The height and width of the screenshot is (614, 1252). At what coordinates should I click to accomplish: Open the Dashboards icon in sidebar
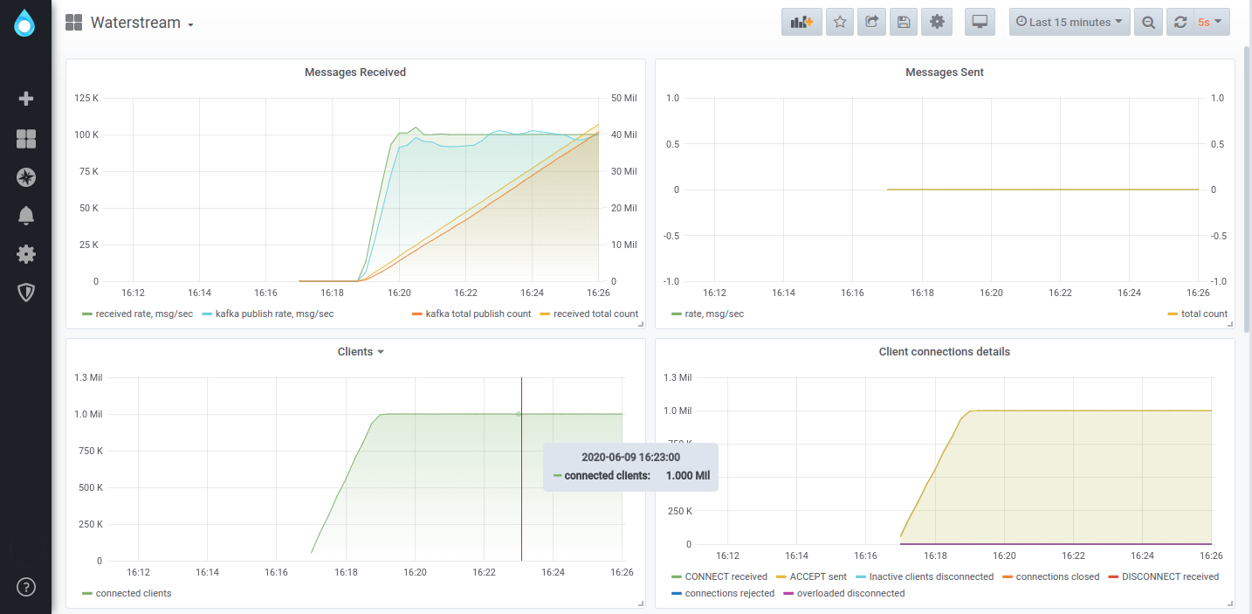point(26,139)
